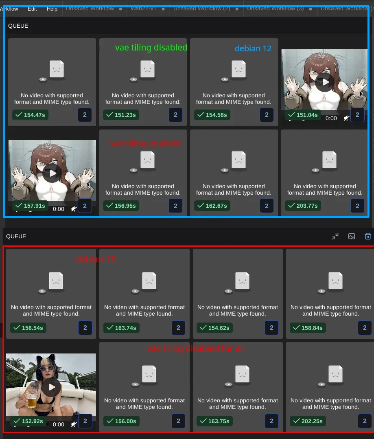Click the collapse queue view icon

pos(335,236)
